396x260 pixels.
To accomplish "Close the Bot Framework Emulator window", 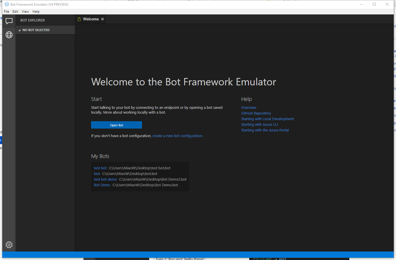I will click(x=387, y=4).
